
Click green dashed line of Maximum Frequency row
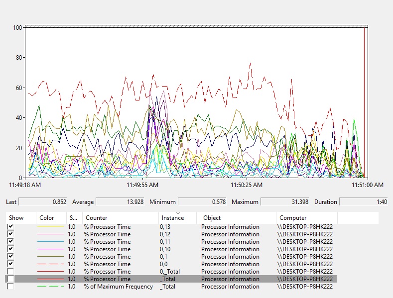click(51, 287)
